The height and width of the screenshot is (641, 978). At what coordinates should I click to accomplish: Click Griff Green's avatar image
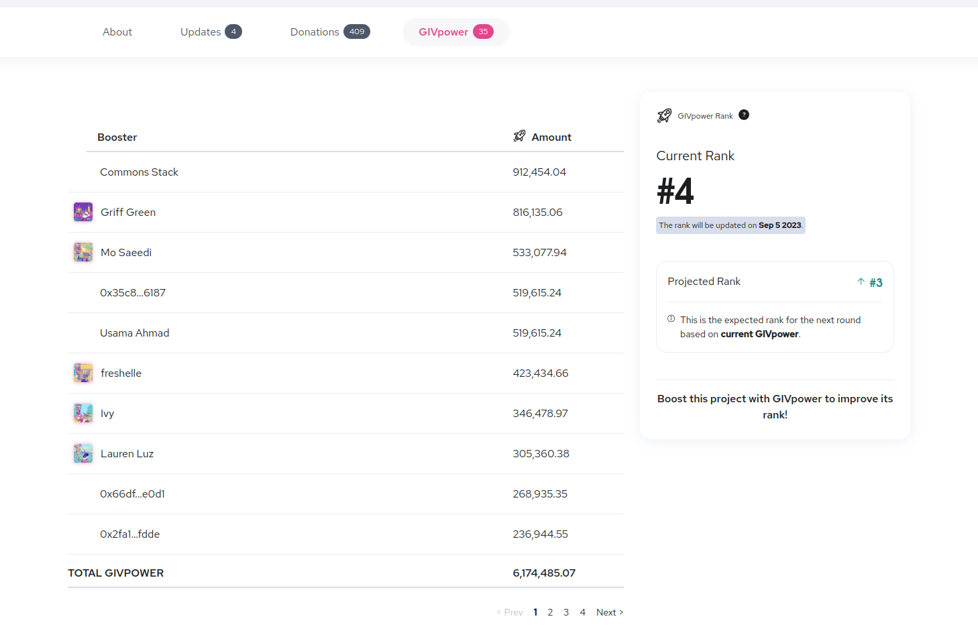click(83, 212)
